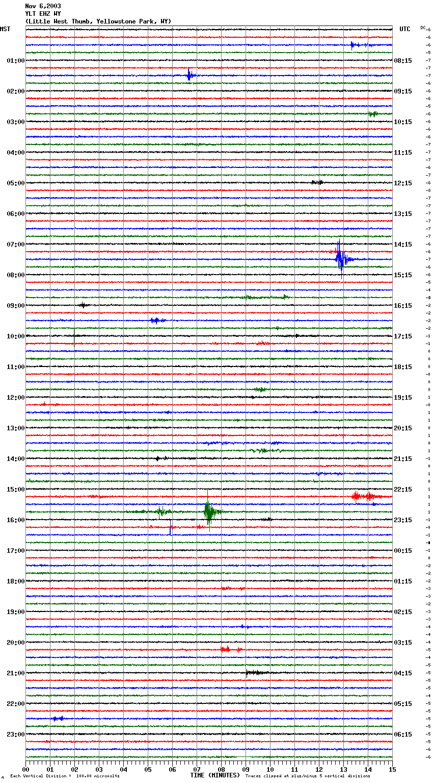Select the 16:00 MST time label
The height and width of the screenshot is (783, 433).
[x=16, y=520]
